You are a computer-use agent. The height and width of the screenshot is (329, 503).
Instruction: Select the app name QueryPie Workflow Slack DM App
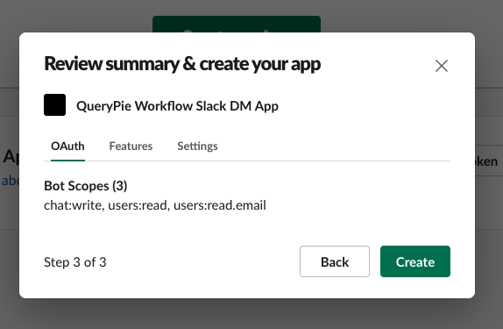tap(177, 106)
